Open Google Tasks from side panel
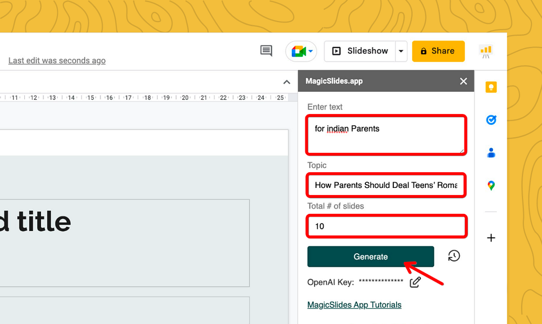Viewport: 542px width, 324px height. click(491, 120)
